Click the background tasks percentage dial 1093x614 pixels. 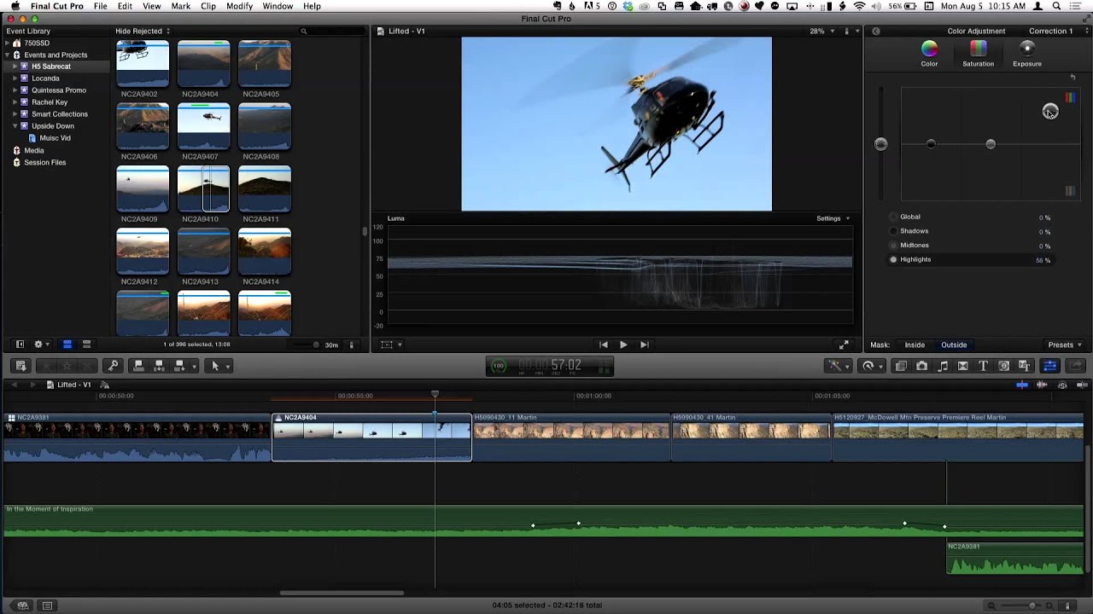point(499,366)
